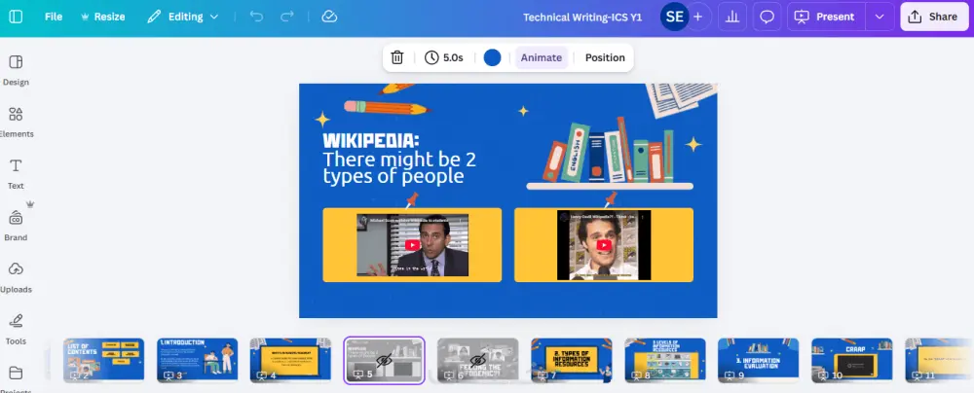This screenshot has width=974, height=393.
Task: Select 'There might be 2 types of people' text
Action: coord(398,167)
